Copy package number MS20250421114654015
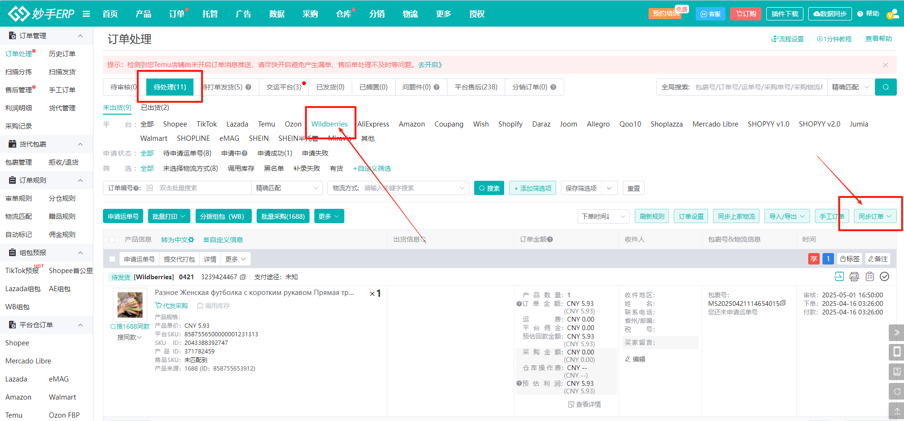904x421 pixels. coord(783,303)
